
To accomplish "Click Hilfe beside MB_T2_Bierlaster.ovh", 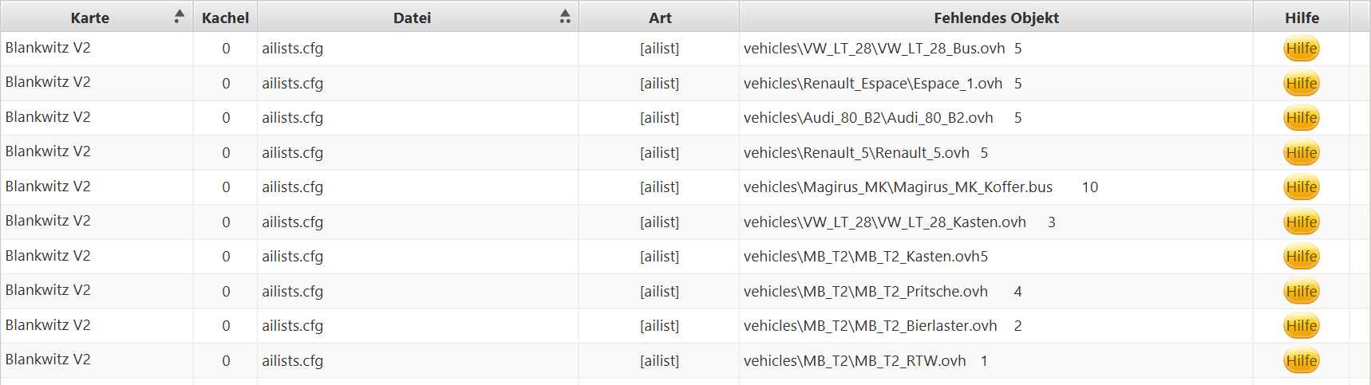I will [x=1301, y=326].
